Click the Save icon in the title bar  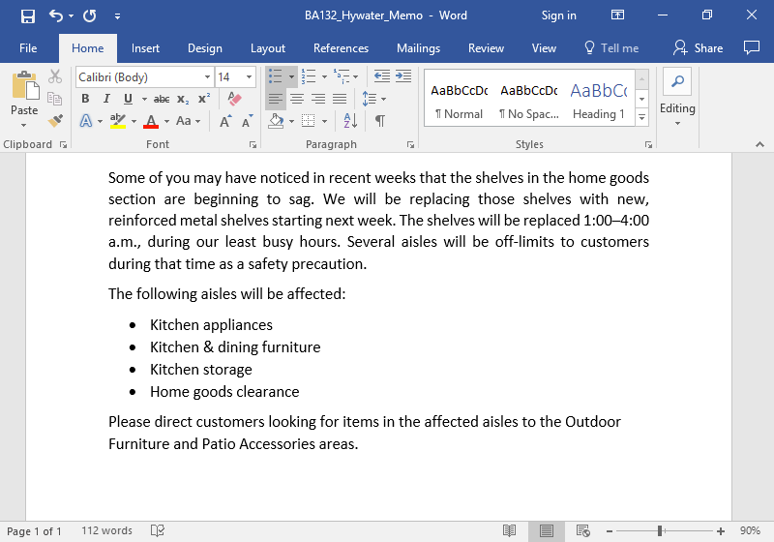[x=27, y=15]
